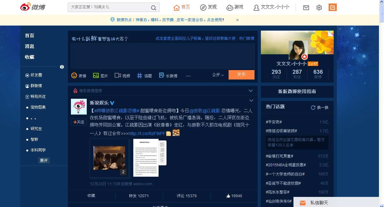Refresh hot topics with 换一换

320,108
